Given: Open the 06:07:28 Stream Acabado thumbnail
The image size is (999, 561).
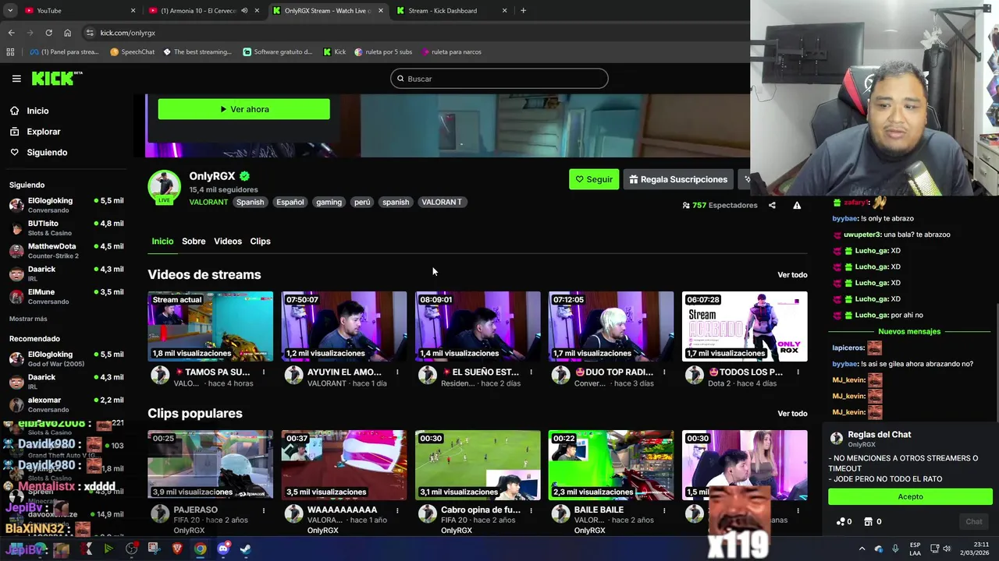Looking at the screenshot, I should coord(745,326).
